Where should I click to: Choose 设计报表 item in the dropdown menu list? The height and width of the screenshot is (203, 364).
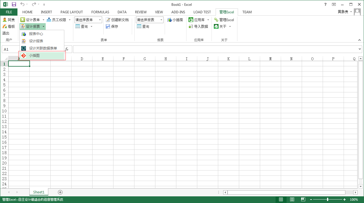click(42, 41)
